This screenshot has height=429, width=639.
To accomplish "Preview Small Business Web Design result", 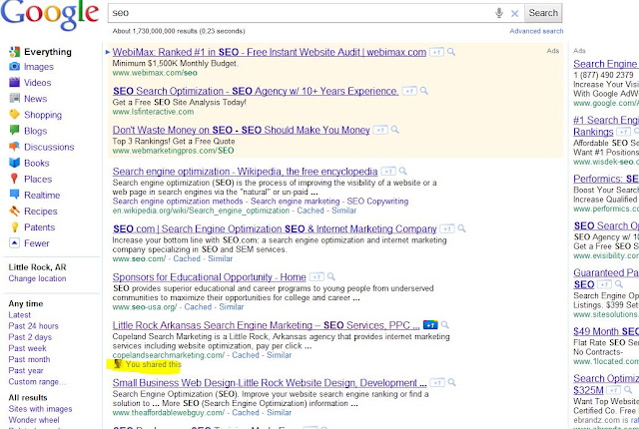I will pyautogui.click(x=452, y=382).
